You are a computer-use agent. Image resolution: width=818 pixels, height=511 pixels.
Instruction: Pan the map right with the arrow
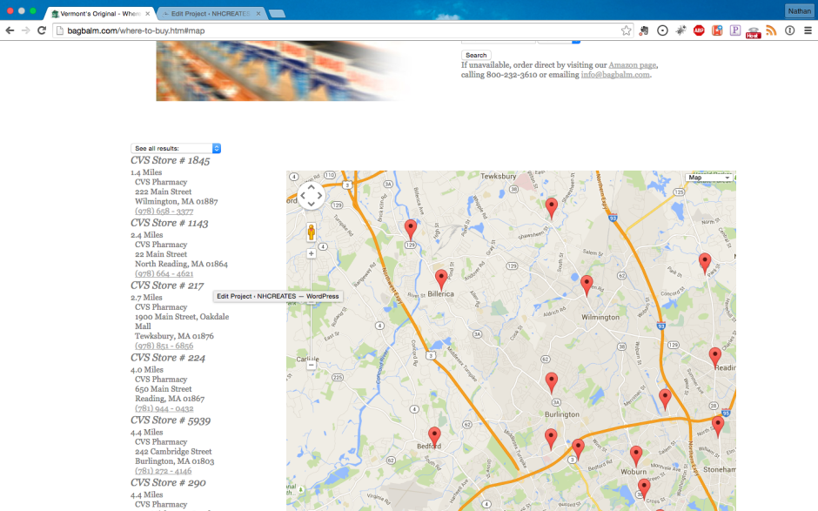coord(319,196)
